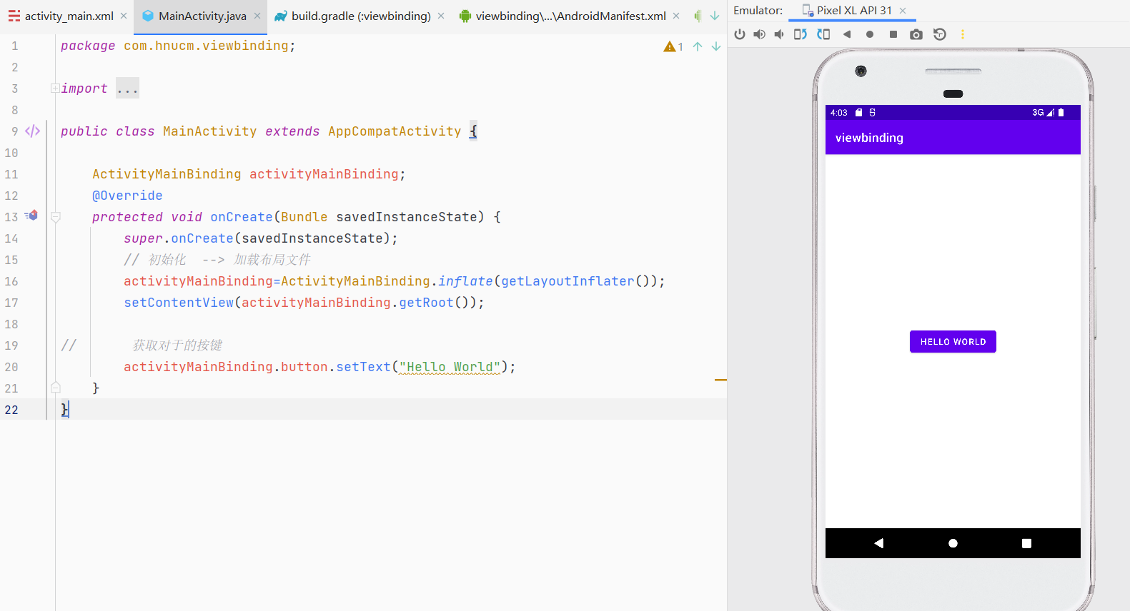Screen dimensions: 1130x611
Task: Open the hidden editor tabs dropdown arrow
Action: [714, 16]
